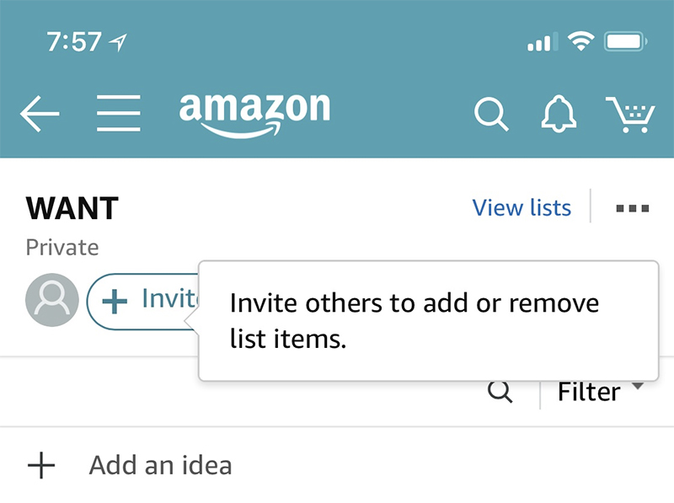Expand the Filter dropdown

(x=601, y=392)
